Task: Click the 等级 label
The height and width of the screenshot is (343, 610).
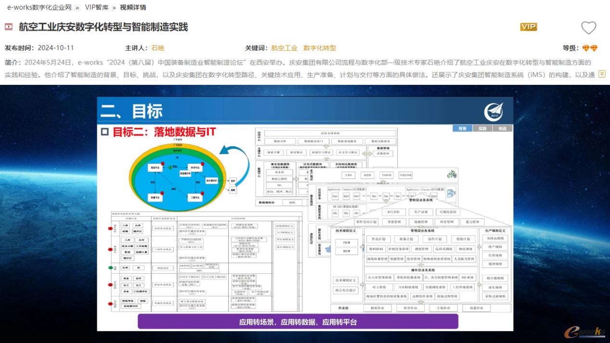Action: (570, 48)
